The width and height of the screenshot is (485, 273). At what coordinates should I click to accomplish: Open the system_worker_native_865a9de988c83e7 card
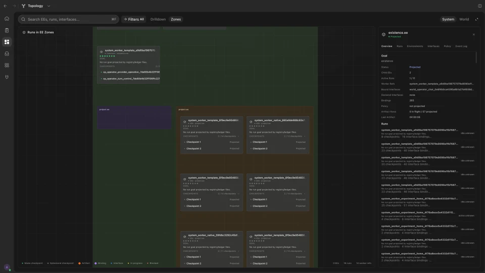coord(278,135)
